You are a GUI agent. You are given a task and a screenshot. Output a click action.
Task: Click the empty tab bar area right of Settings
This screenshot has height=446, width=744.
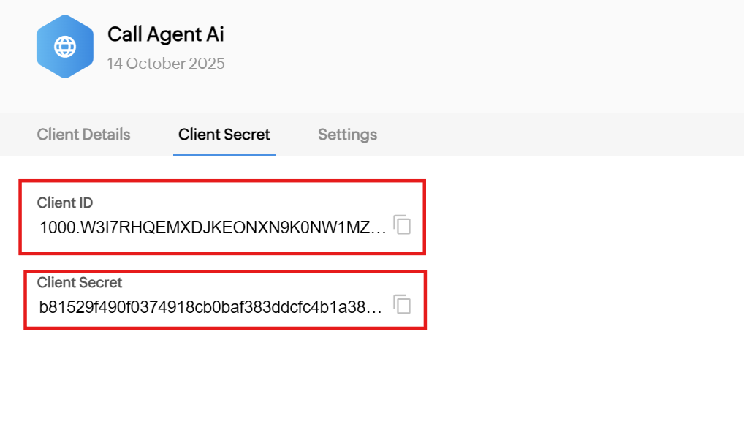tap(555, 135)
